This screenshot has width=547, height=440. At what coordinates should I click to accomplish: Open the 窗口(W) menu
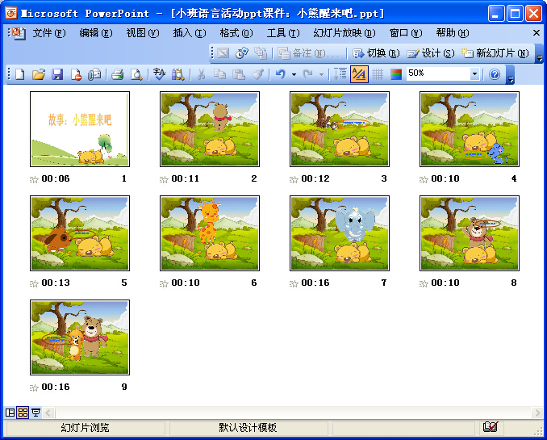click(x=406, y=33)
